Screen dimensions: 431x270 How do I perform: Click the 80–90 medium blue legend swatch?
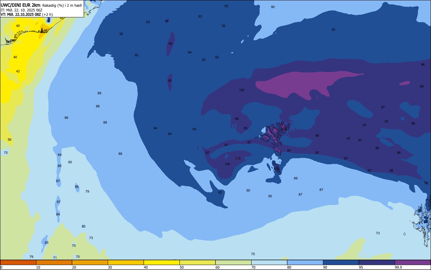pyautogui.click(x=305, y=262)
